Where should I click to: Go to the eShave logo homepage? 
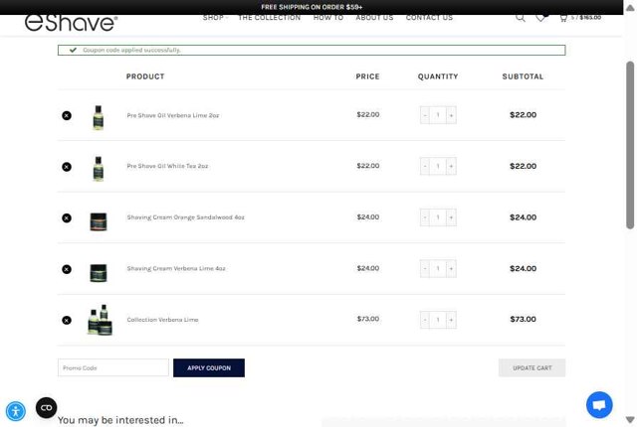click(71, 23)
